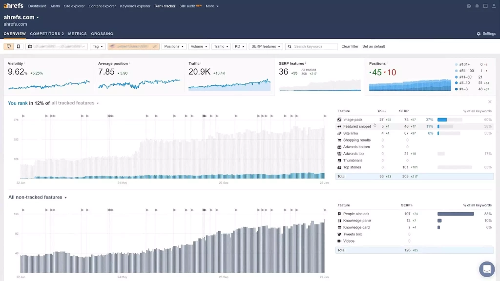Open the calendar date range picker
The height and width of the screenshot is (281, 500).
[57, 46]
